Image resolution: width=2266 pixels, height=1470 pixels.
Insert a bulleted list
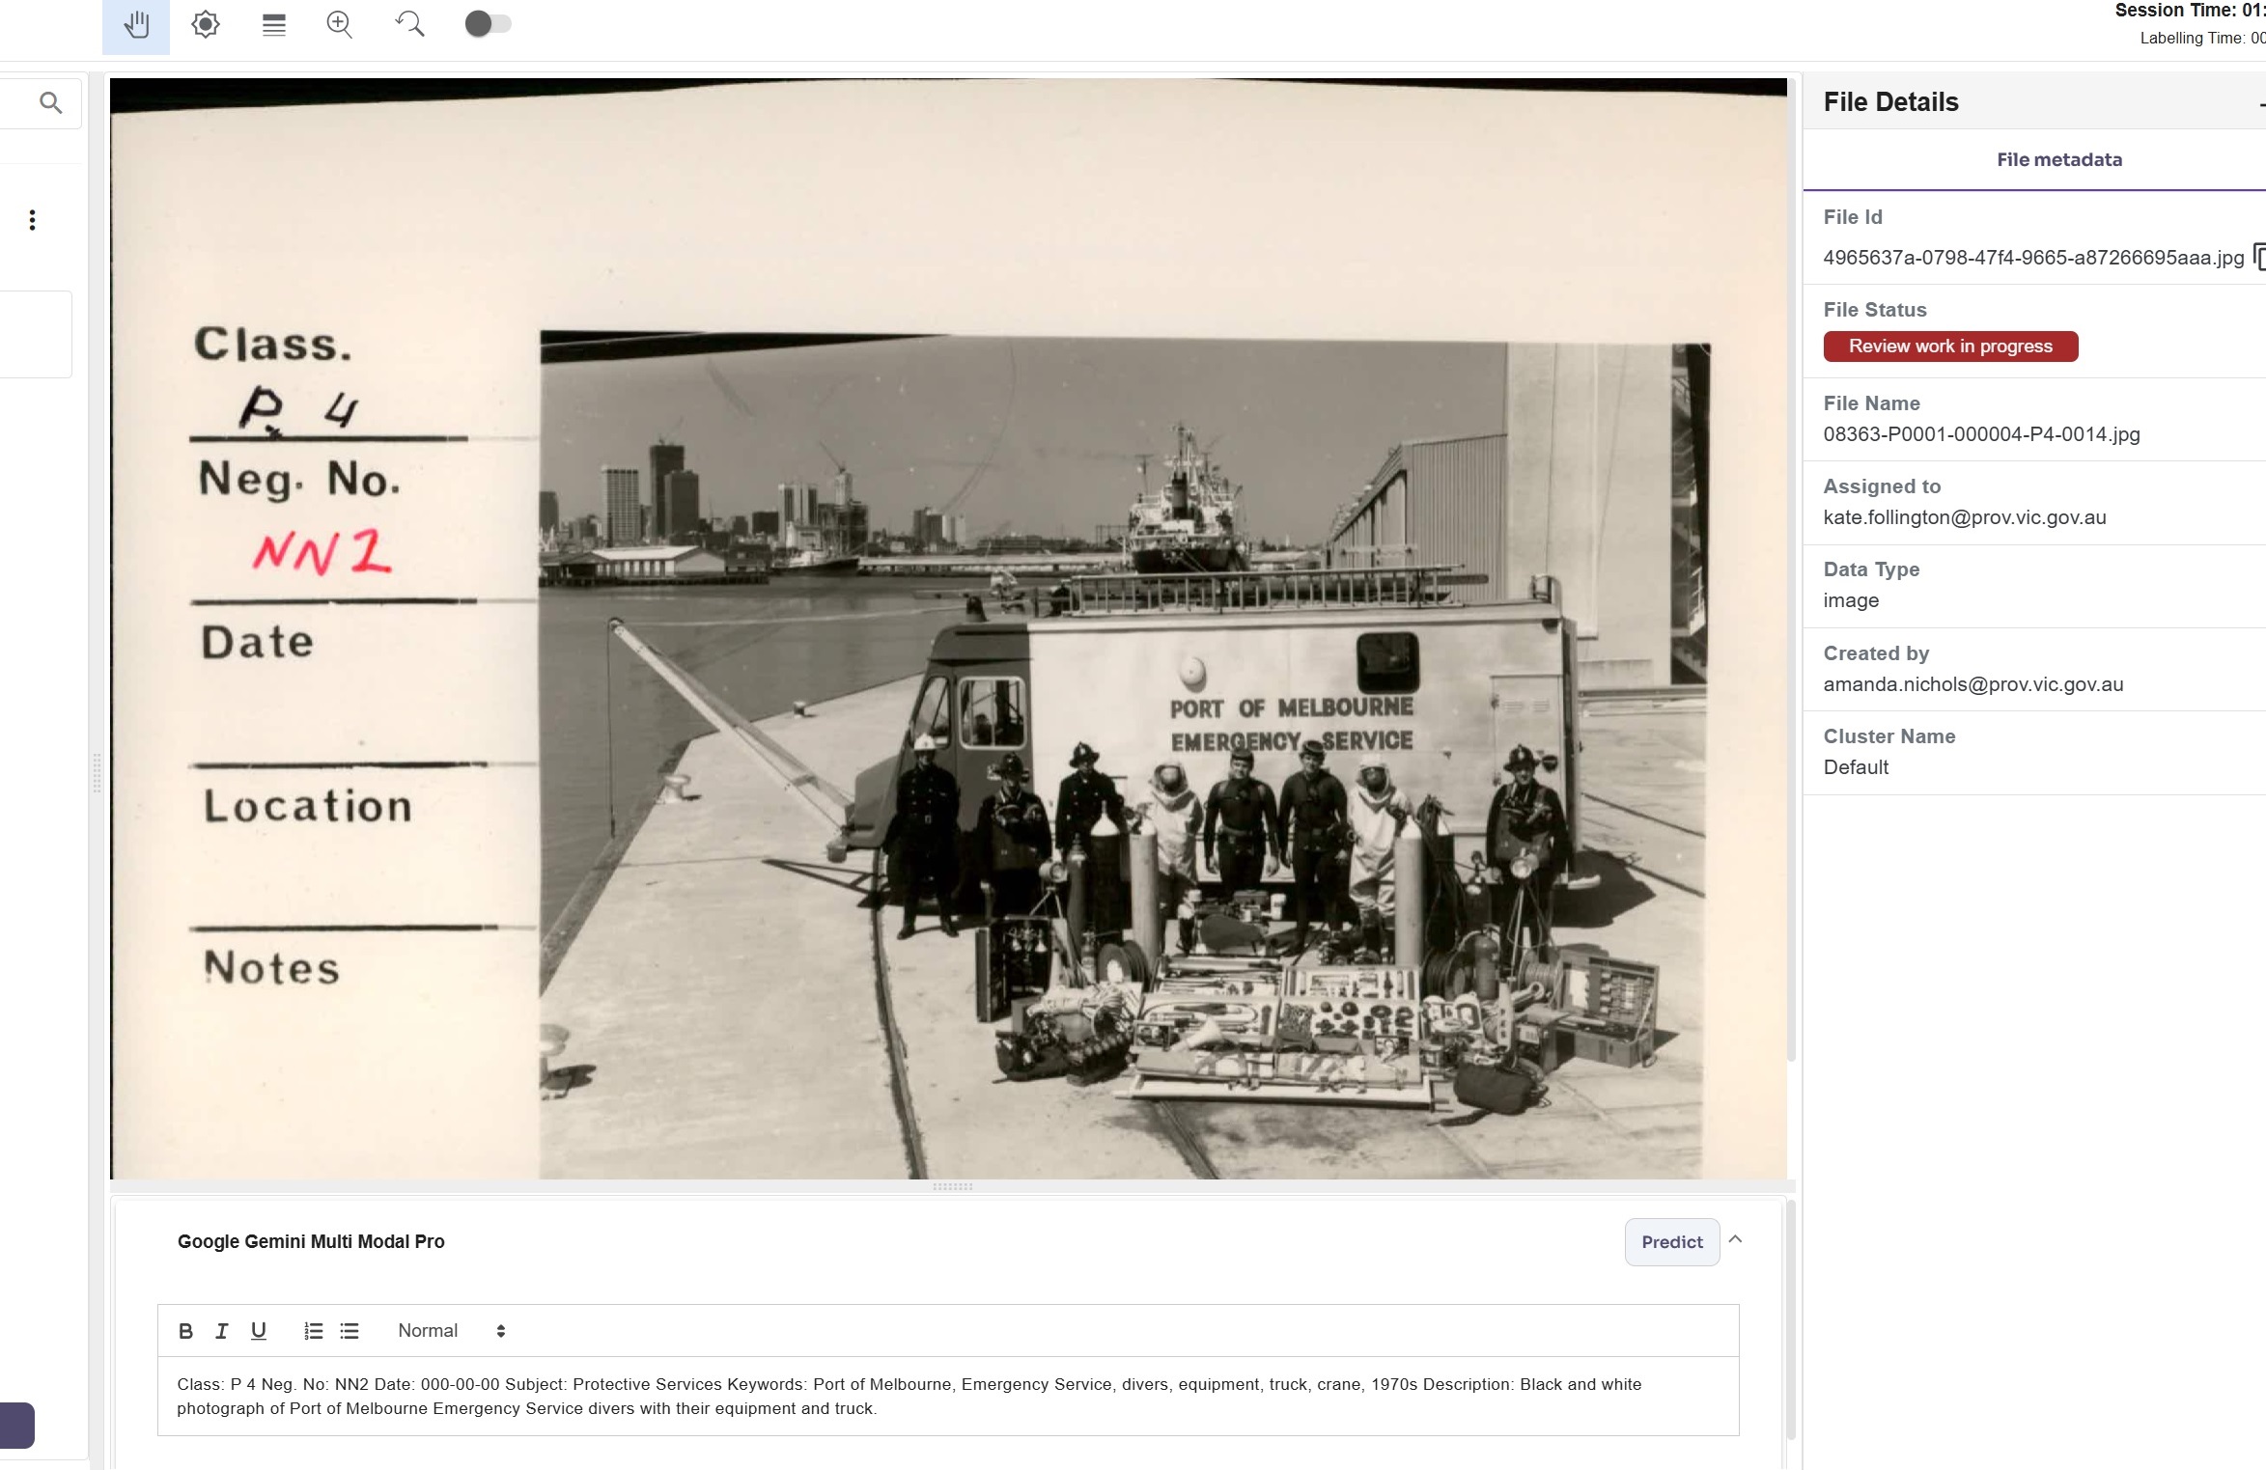pos(350,1331)
